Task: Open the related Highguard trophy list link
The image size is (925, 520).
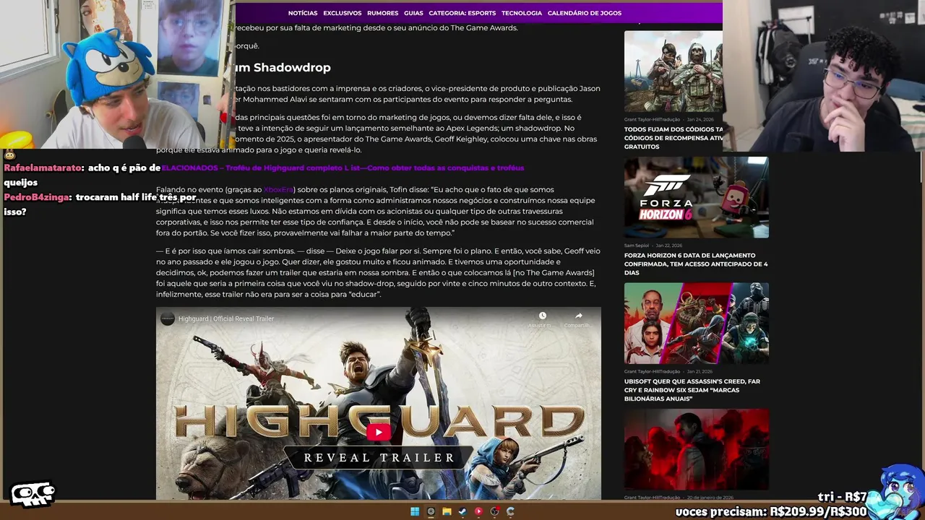Action: click(x=343, y=168)
